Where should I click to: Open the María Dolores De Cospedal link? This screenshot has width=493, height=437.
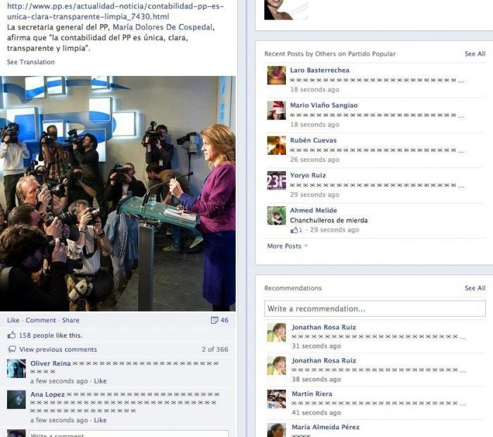(x=163, y=27)
